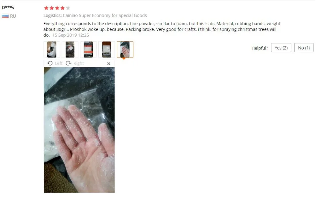Click the "Right" rotate label
The width and height of the screenshot is (319, 199).
tap(78, 63)
